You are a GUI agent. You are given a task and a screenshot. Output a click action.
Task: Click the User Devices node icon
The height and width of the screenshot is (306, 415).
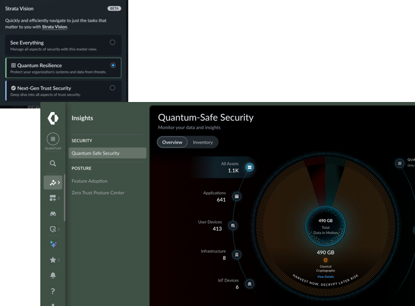pyautogui.click(x=233, y=225)
